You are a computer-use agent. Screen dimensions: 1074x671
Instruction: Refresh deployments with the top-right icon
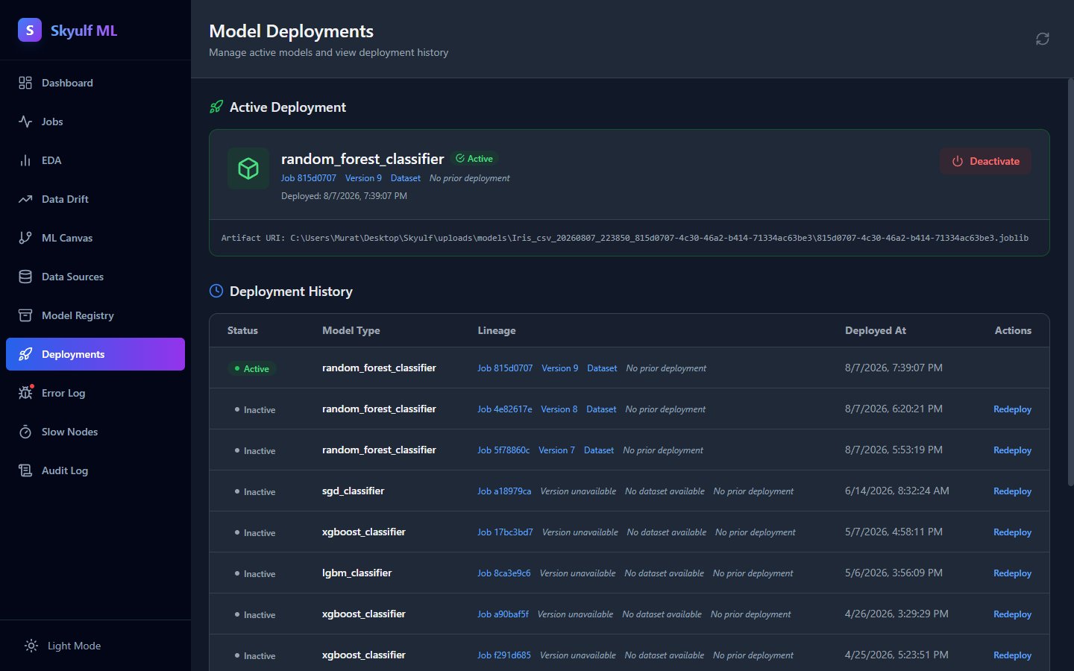1043,39
